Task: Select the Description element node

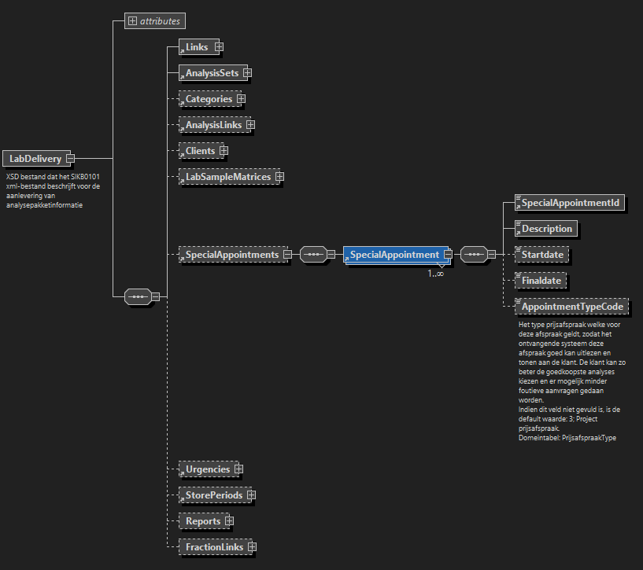Action: pos(546,229)
